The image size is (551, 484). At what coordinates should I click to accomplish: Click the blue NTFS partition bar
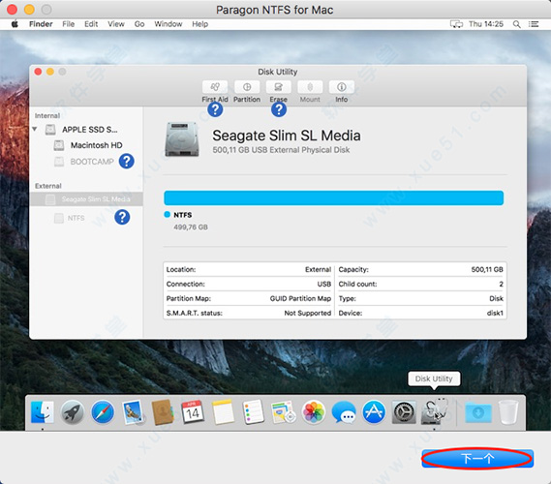point(333,197)
